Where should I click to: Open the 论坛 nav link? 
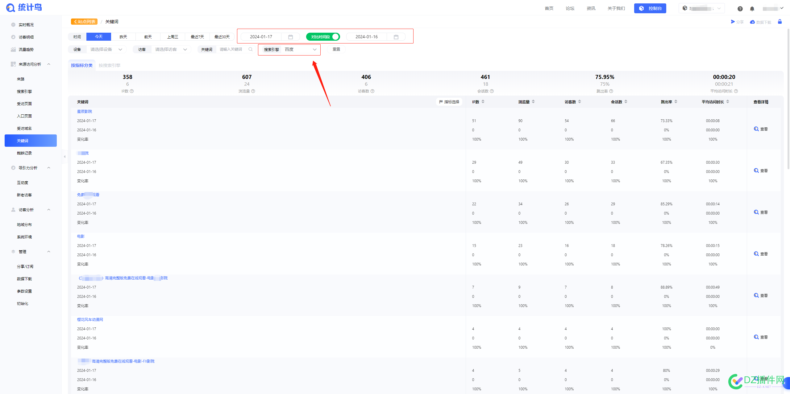(x=570, y=8)
